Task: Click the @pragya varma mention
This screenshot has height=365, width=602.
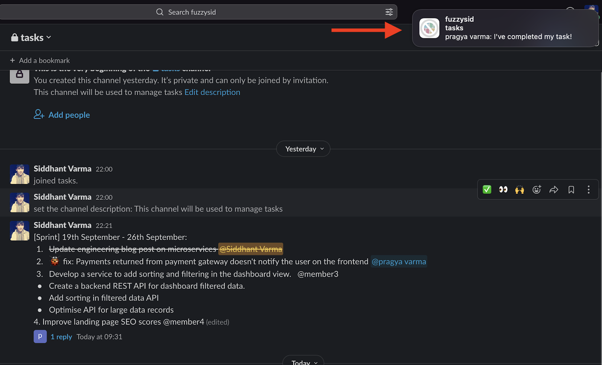Action: coord(399,262)
